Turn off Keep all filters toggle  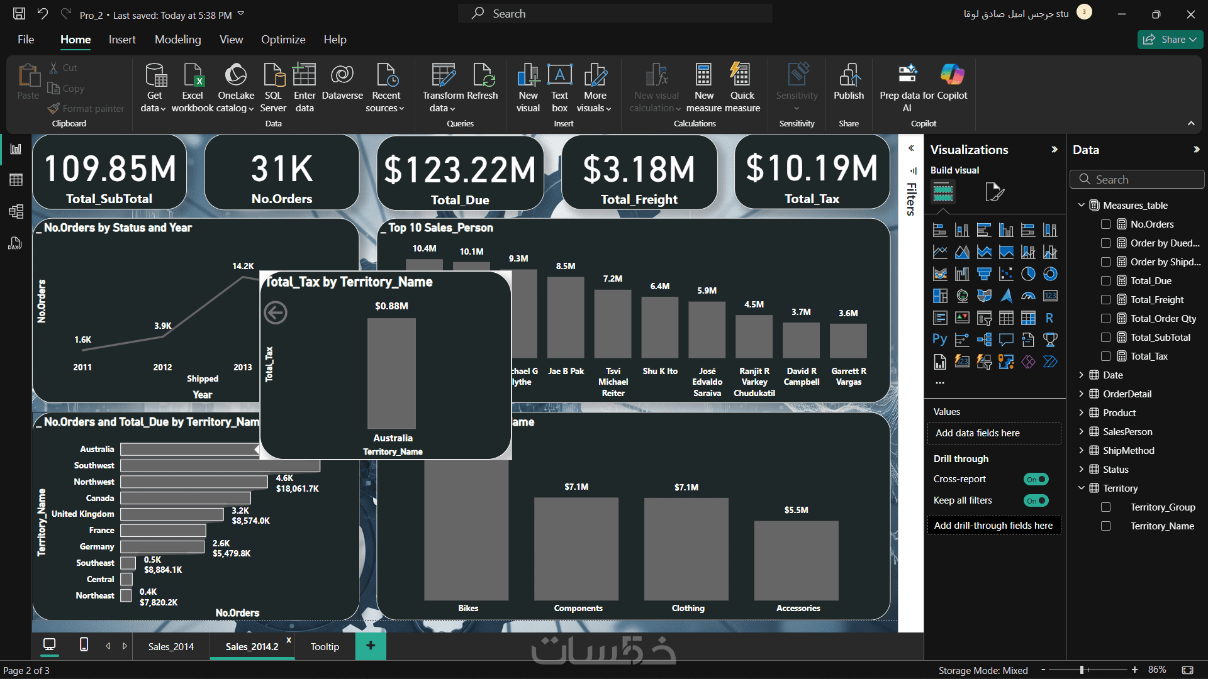pos(1036,500)
